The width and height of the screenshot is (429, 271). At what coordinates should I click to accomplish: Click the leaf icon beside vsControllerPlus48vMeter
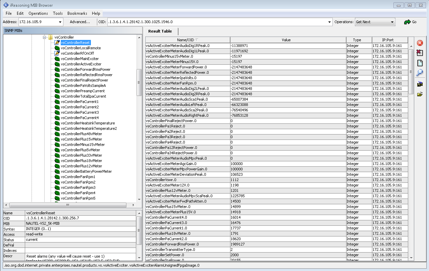click(57, 134)
